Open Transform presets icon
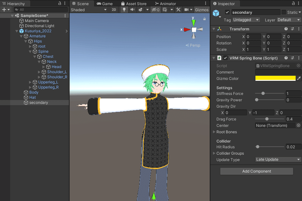This screenshot has width=302, height=201. pos(292,29)
